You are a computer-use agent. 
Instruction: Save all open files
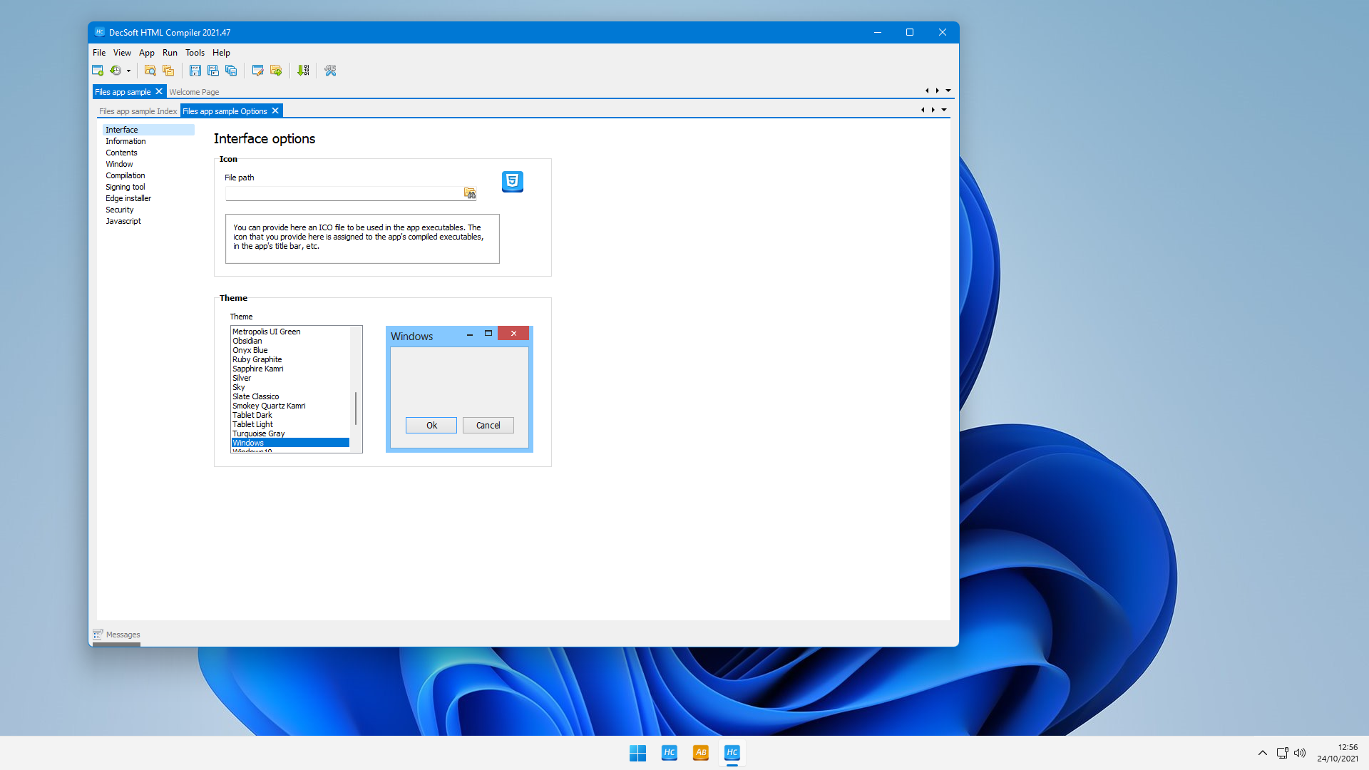coord(231,70)
